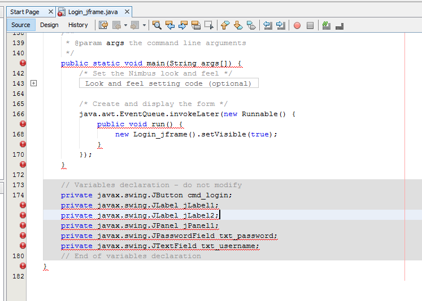Toggle Bookmark icon in the toolbar
Screen dimensions: 422x301
click(x=251, y=25)
